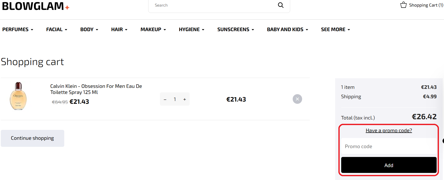Click the black Add promo button
The height and width of the screenshot is (180, 444).
(389, 165)
